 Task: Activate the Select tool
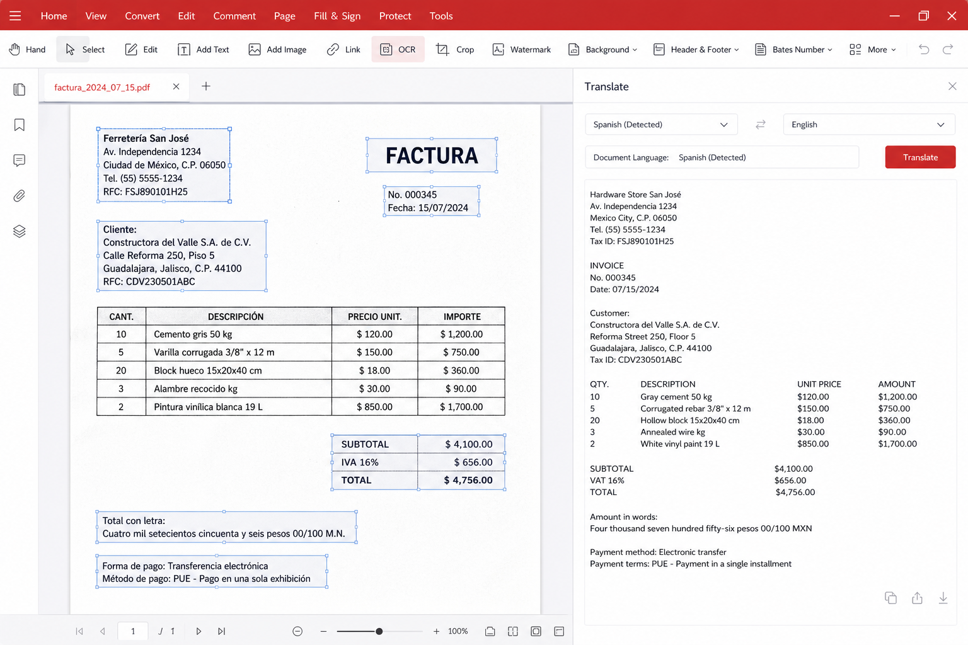click(x=85, y=49)
